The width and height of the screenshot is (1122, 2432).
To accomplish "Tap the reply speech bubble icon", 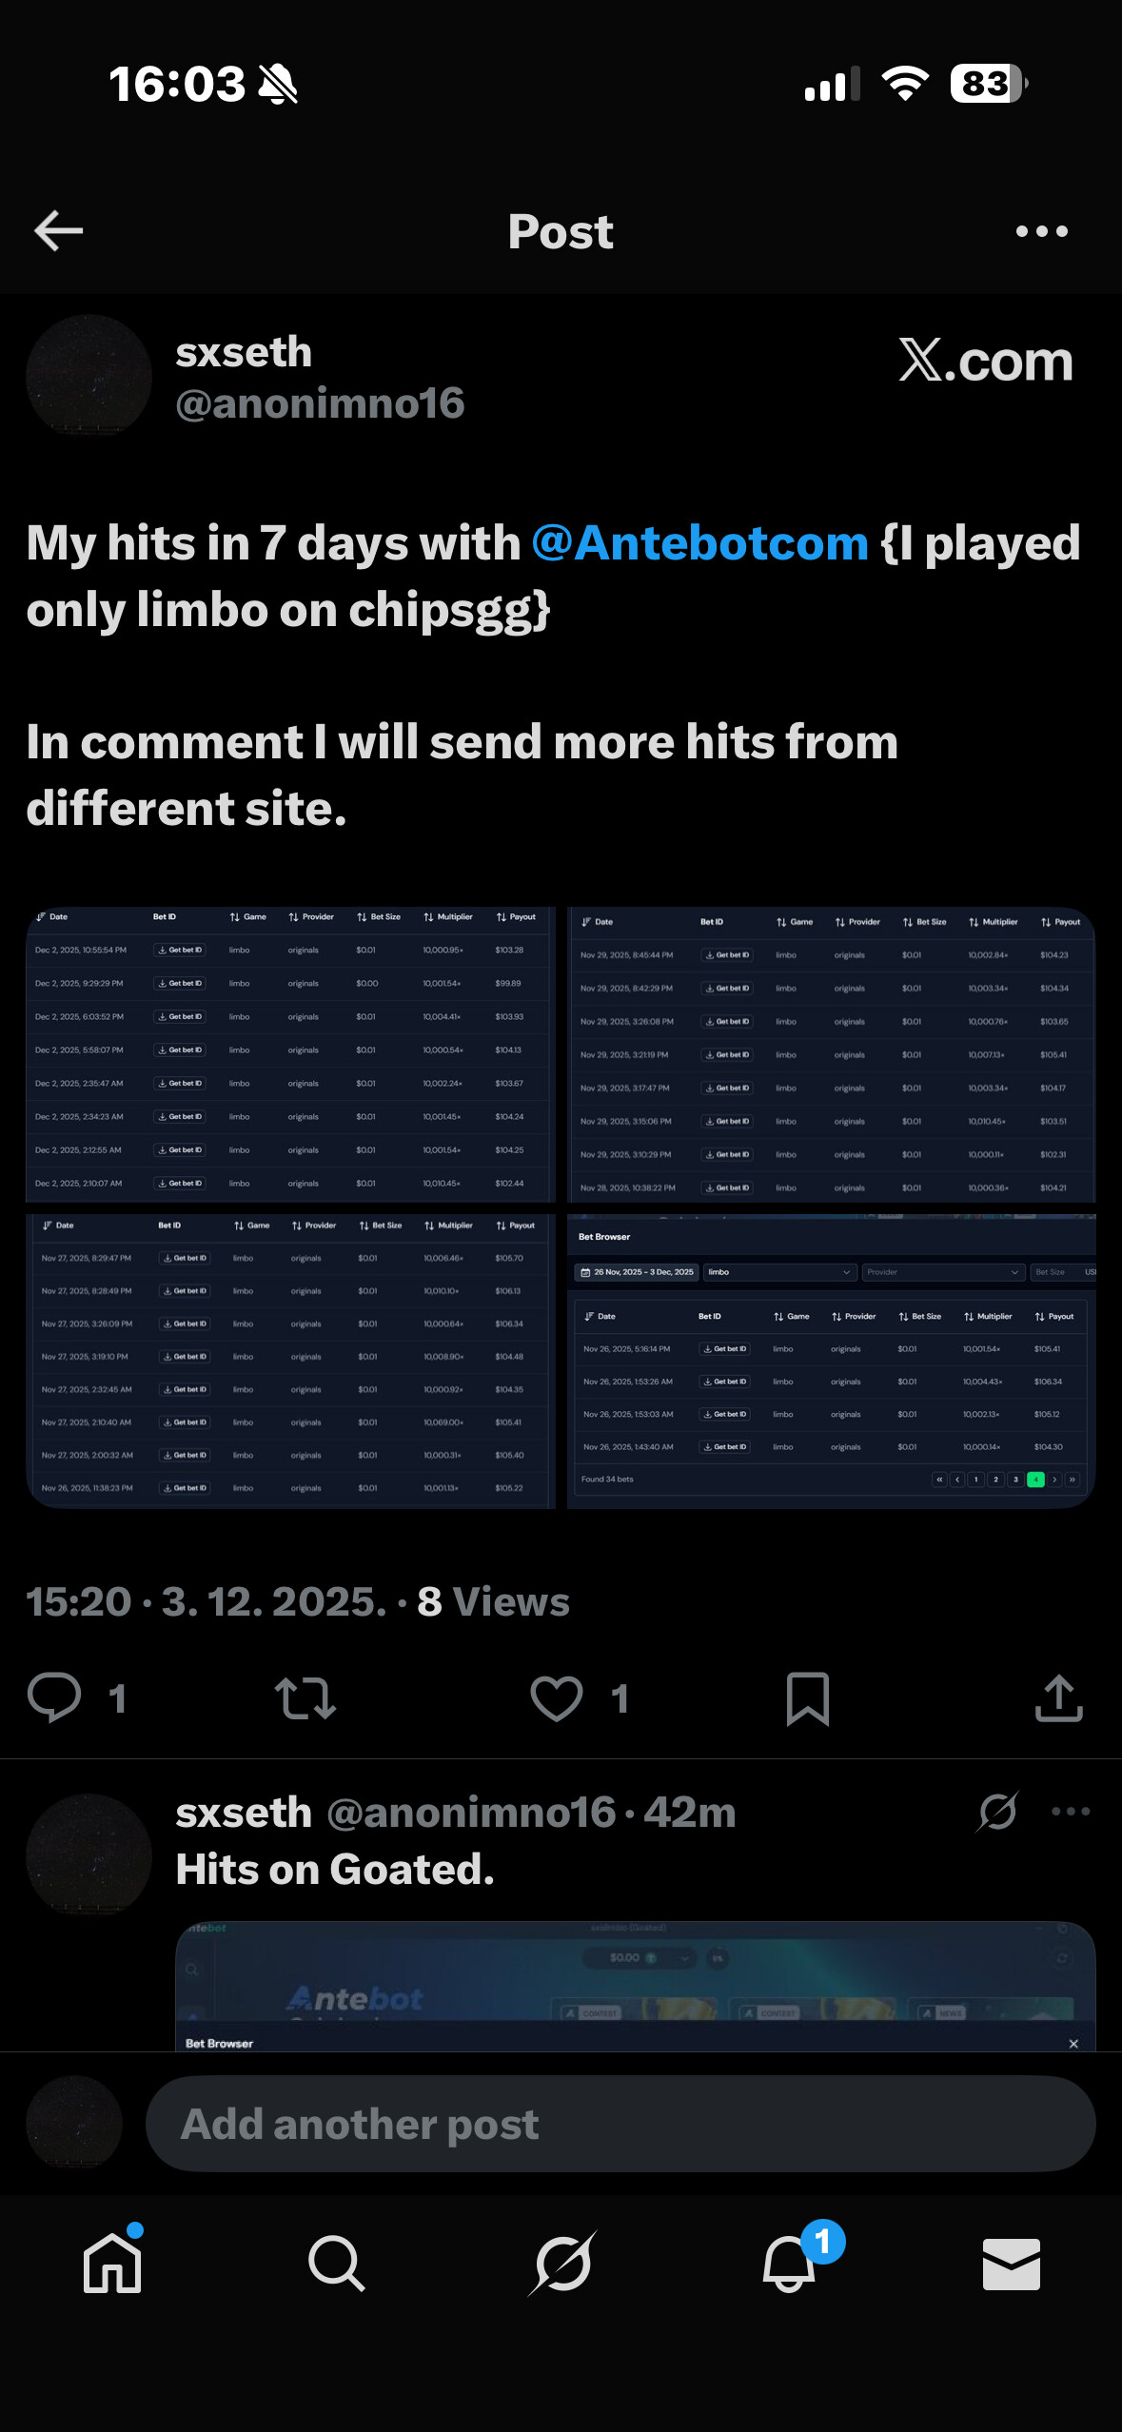I will tap(54, 1697).
